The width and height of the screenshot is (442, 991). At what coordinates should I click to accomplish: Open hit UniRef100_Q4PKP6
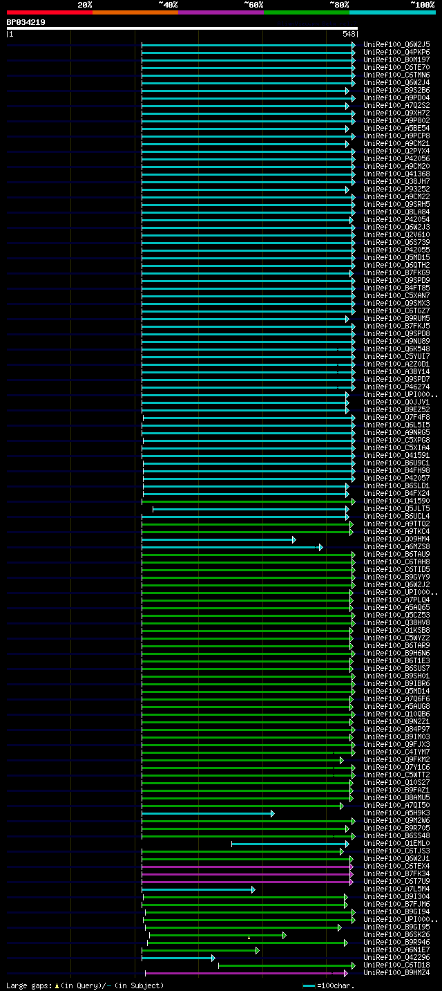(x=396, y=52)
